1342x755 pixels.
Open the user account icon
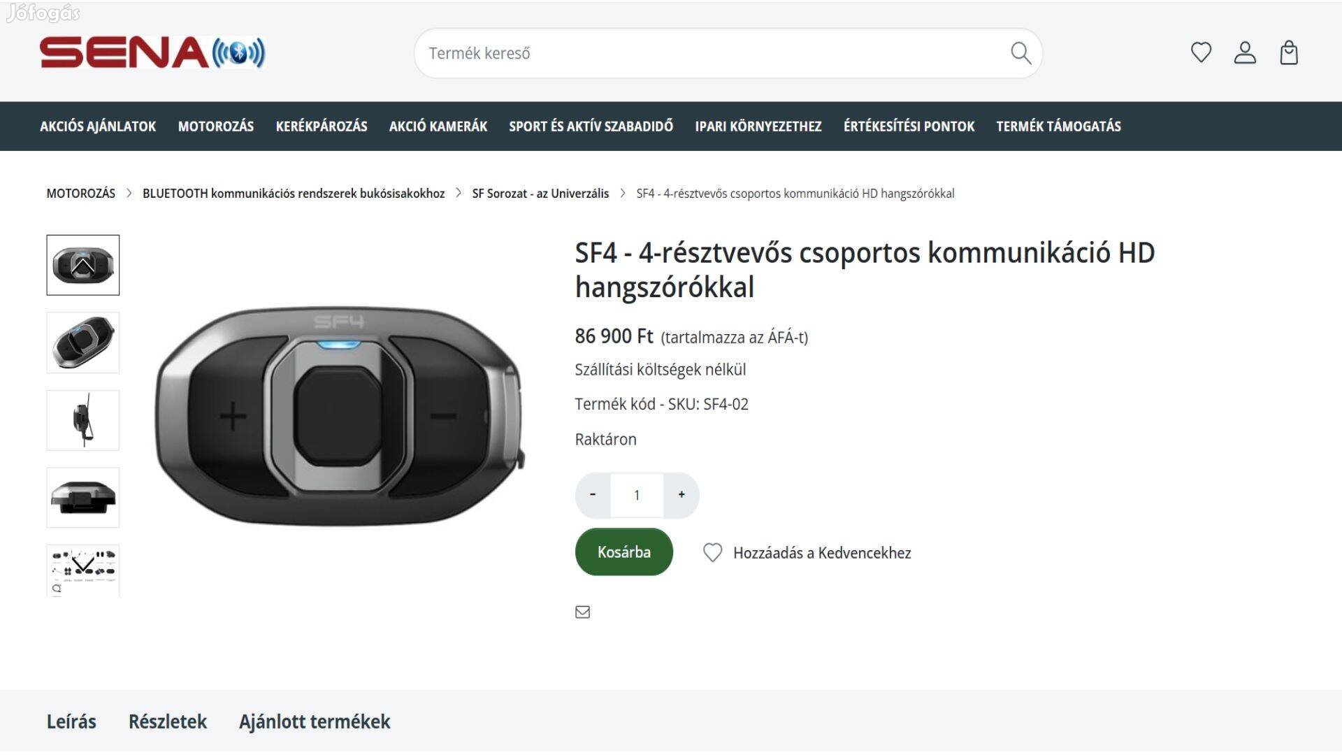coord(1245,52)
